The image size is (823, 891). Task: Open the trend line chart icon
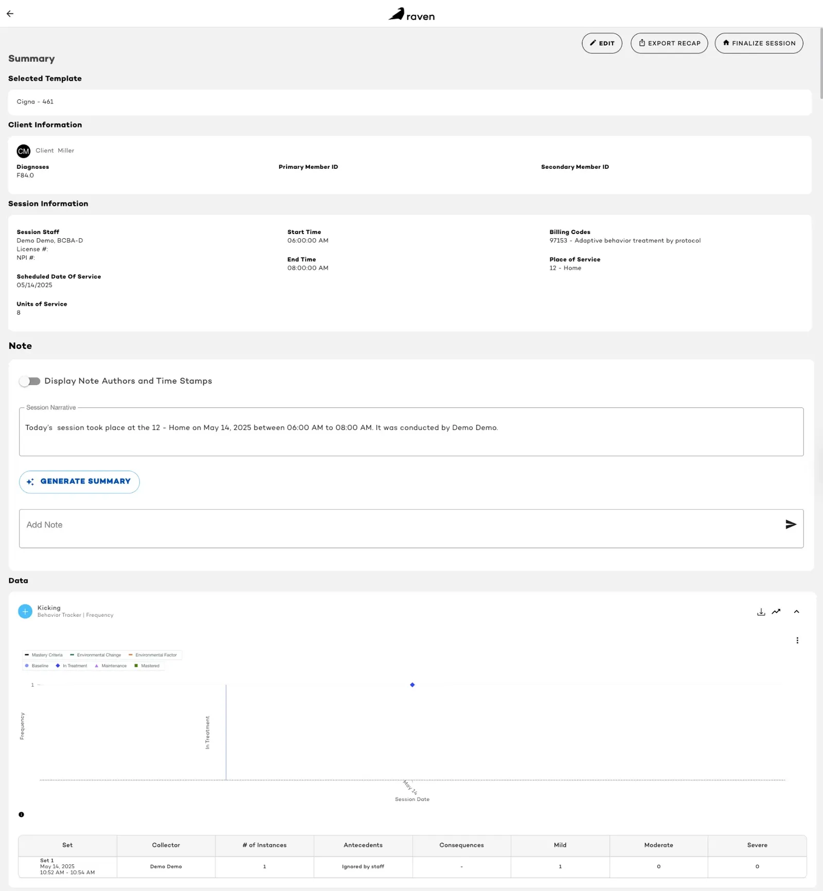coord(776,612)
